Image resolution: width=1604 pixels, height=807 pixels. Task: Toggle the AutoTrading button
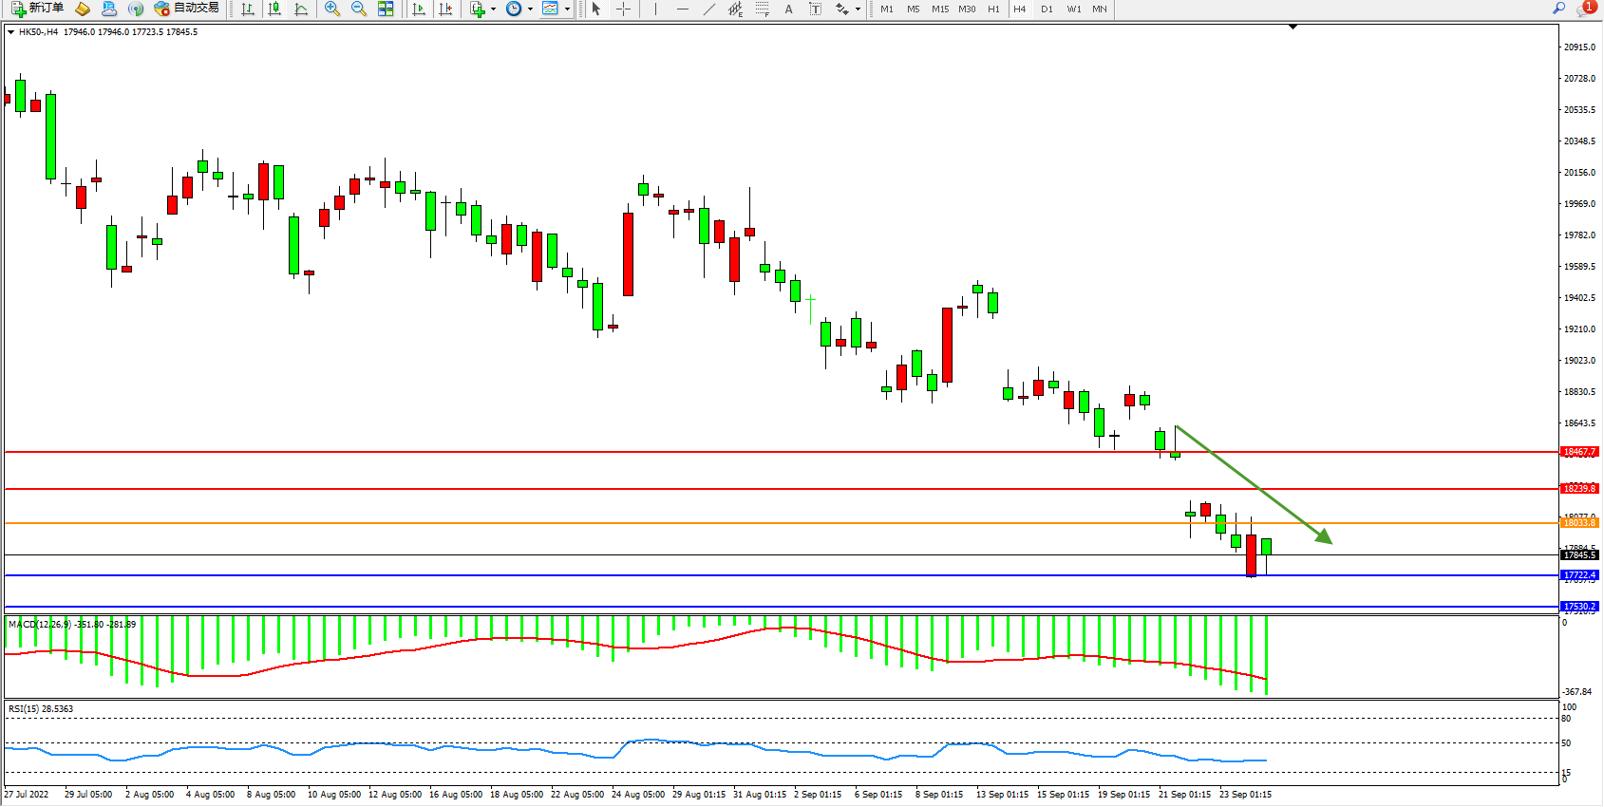pos(187,9)
